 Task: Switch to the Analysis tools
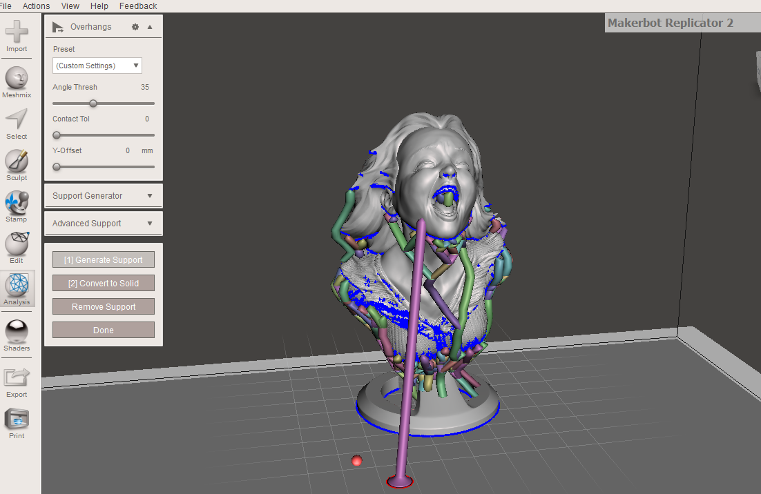(x=16, y=286)
